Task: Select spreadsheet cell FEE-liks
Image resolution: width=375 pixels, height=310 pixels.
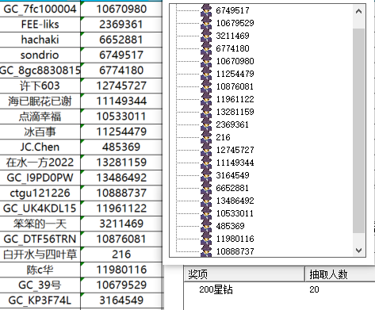Action: [40, 25]
